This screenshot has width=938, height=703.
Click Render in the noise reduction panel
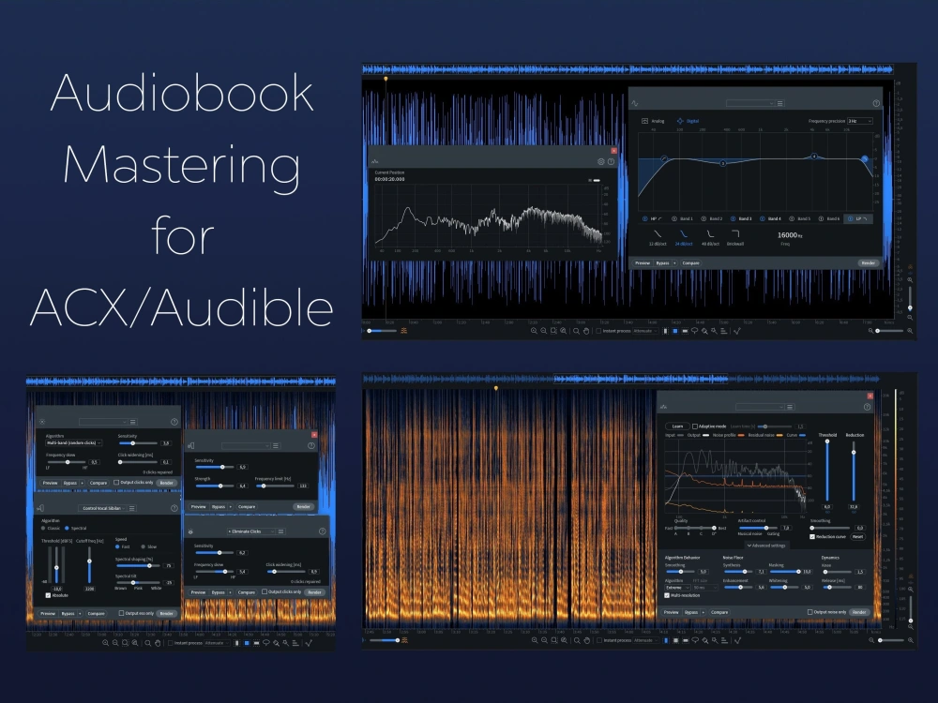(x=859, y=612)
